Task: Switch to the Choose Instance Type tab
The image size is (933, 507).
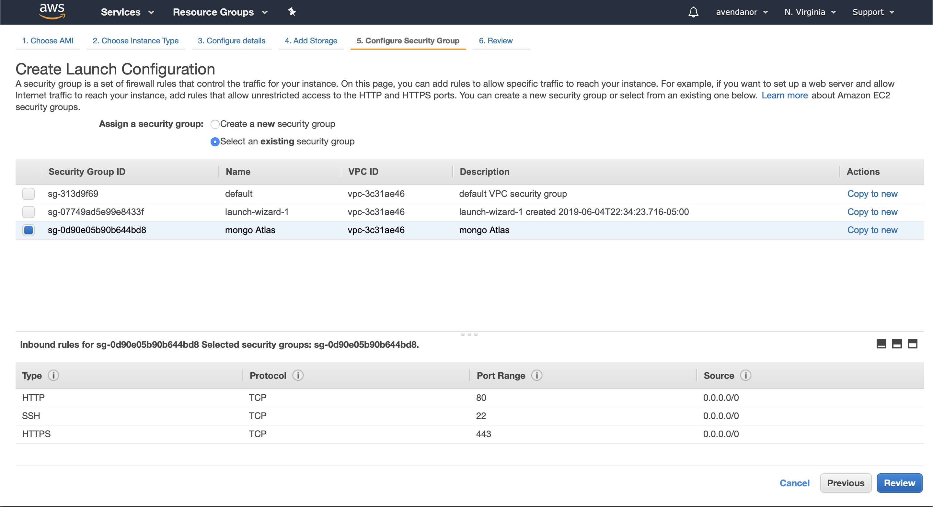Action: tap(135, 40)
